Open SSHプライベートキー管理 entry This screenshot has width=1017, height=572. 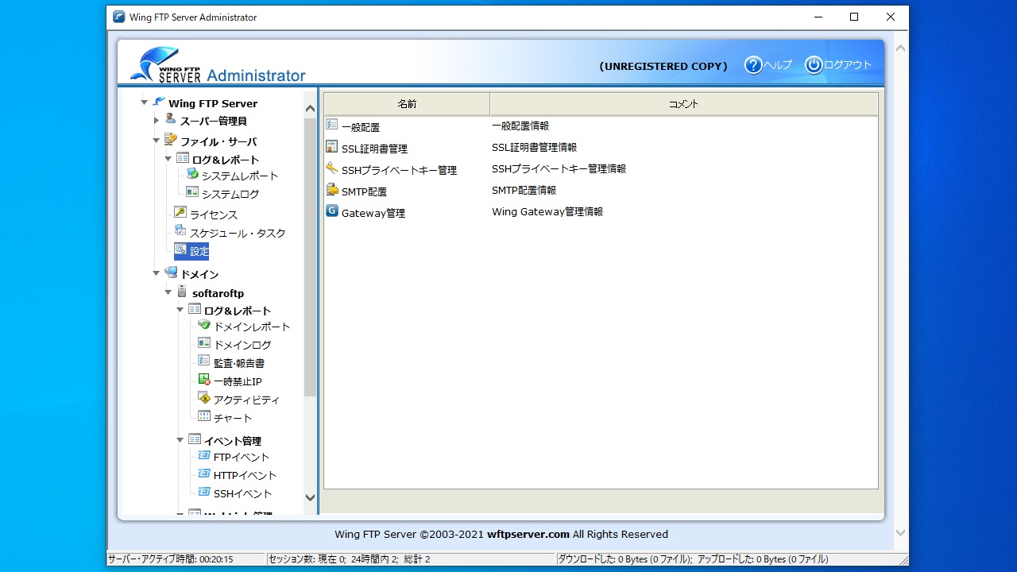(399, 170)
